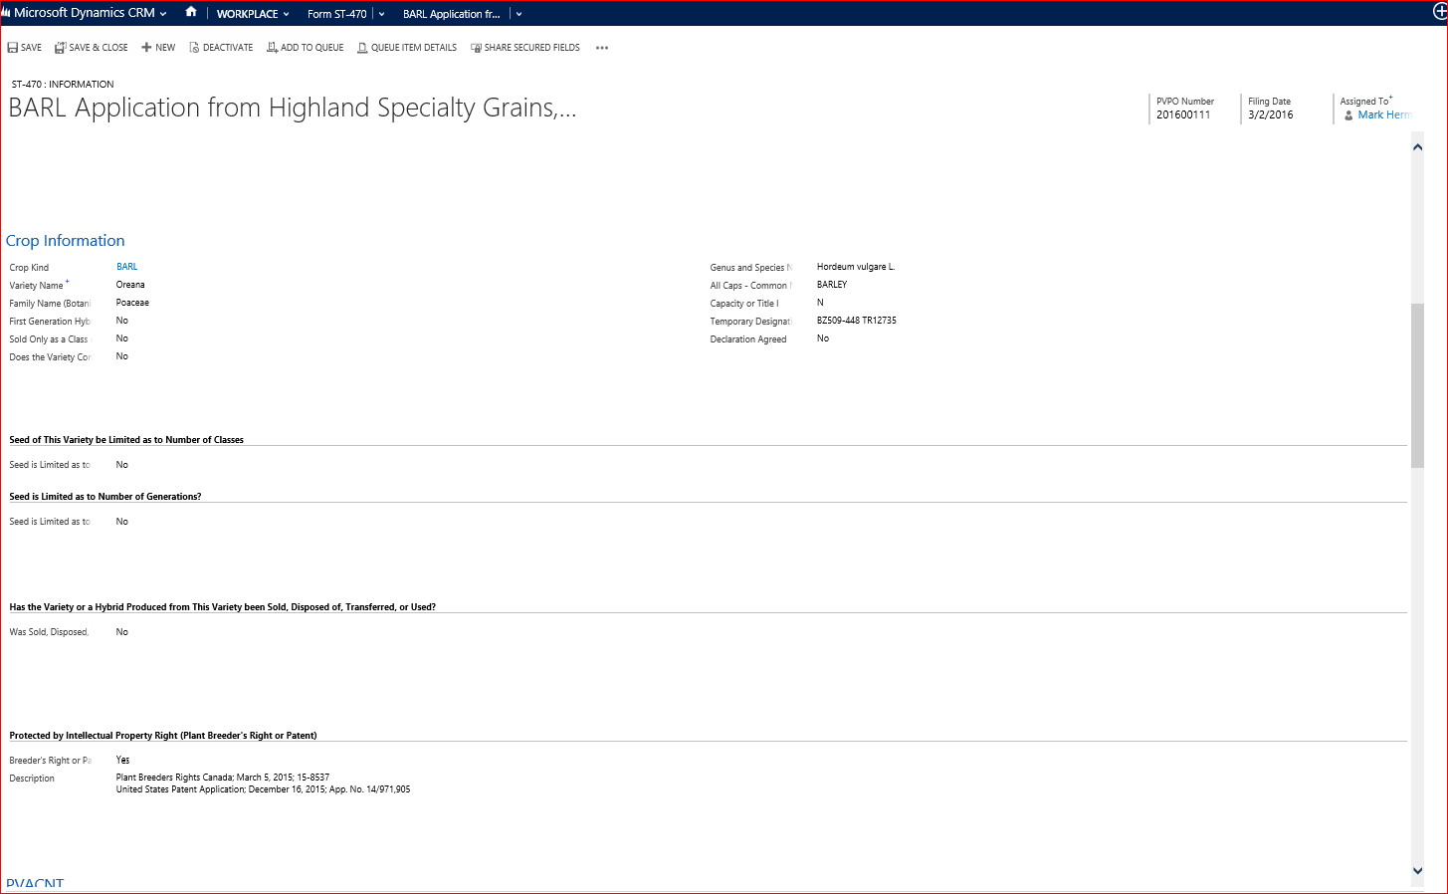Select the Filing Date value 3/2/2016
The height and width of the screenshot is (894, 1448).
pos(1271,114)
